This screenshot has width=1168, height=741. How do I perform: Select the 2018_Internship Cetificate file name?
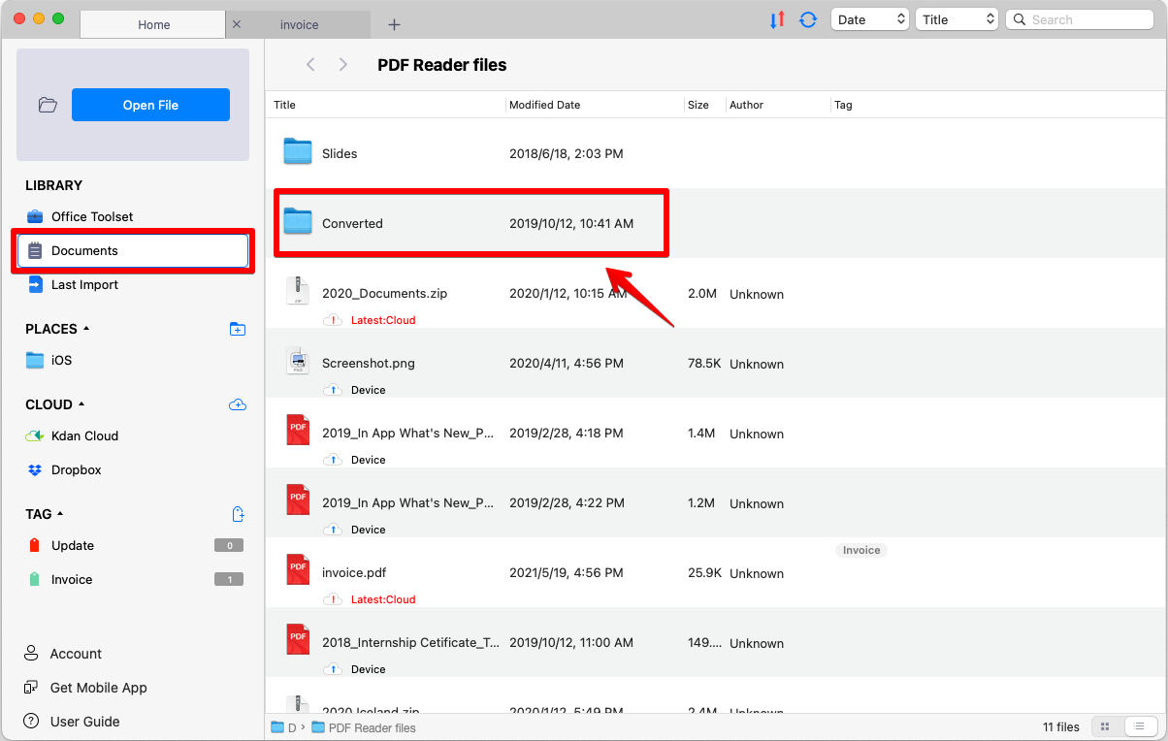411,642
